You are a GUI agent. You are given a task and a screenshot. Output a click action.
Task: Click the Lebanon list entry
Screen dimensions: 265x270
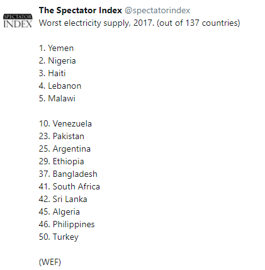(x=60, y=86)
